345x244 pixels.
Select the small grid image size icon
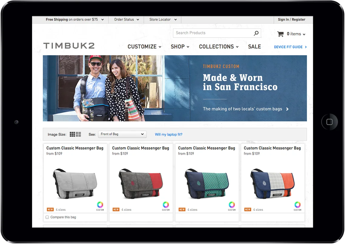pyautogui.click(x=72, y=134)
